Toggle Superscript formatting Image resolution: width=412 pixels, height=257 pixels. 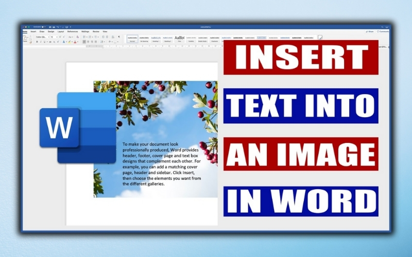tap(58, 42)
